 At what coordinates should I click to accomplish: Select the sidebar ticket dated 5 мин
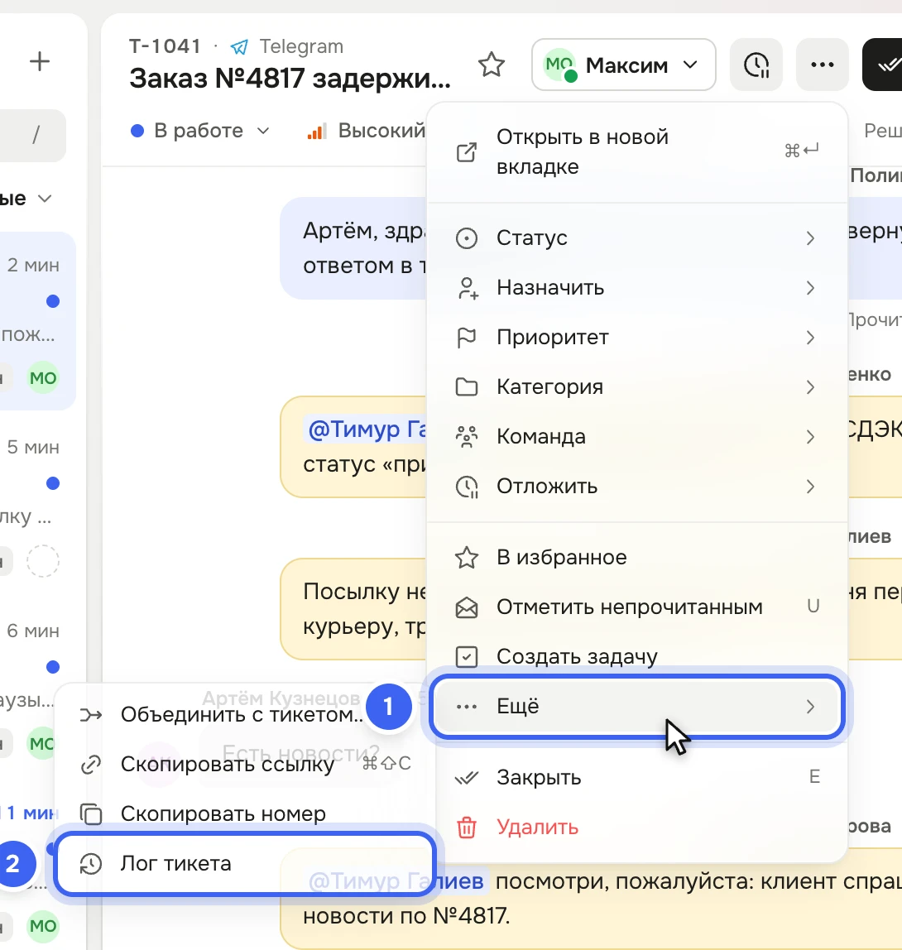(x=36, y=503)
